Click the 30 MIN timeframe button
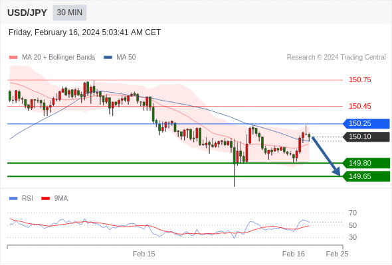 coord(70,13)
